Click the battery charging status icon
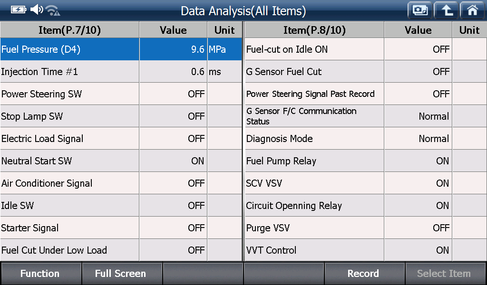The width and height of the screenshot is (487, 285). [x=19, y=10]
